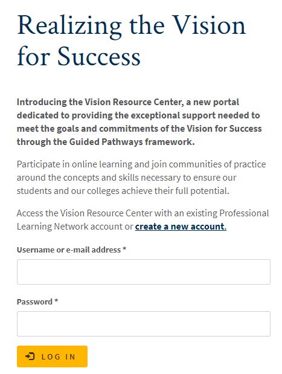Click the dedicated to providing exceptional support line
This screenshot has height=374, width=282.
tap(138, 115)
